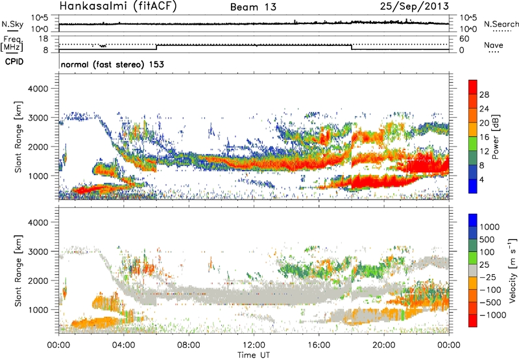Click the 04:00 time axis tick label

[x=124, y=345]
